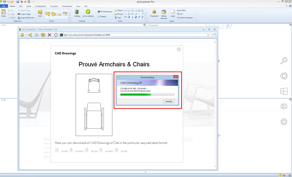Select the Text insert tool

(x=118, y=18)
